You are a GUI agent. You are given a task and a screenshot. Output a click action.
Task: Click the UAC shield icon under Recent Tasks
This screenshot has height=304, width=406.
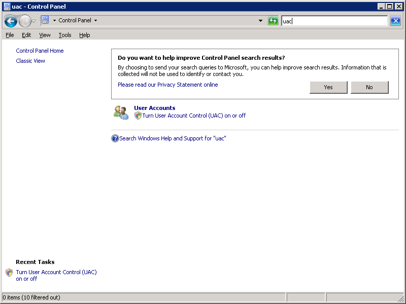[x=9, y=273]
